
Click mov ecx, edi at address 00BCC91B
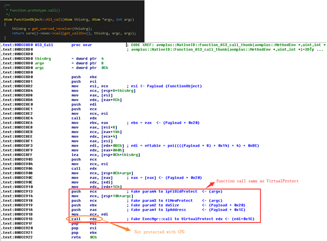[90, 215]
